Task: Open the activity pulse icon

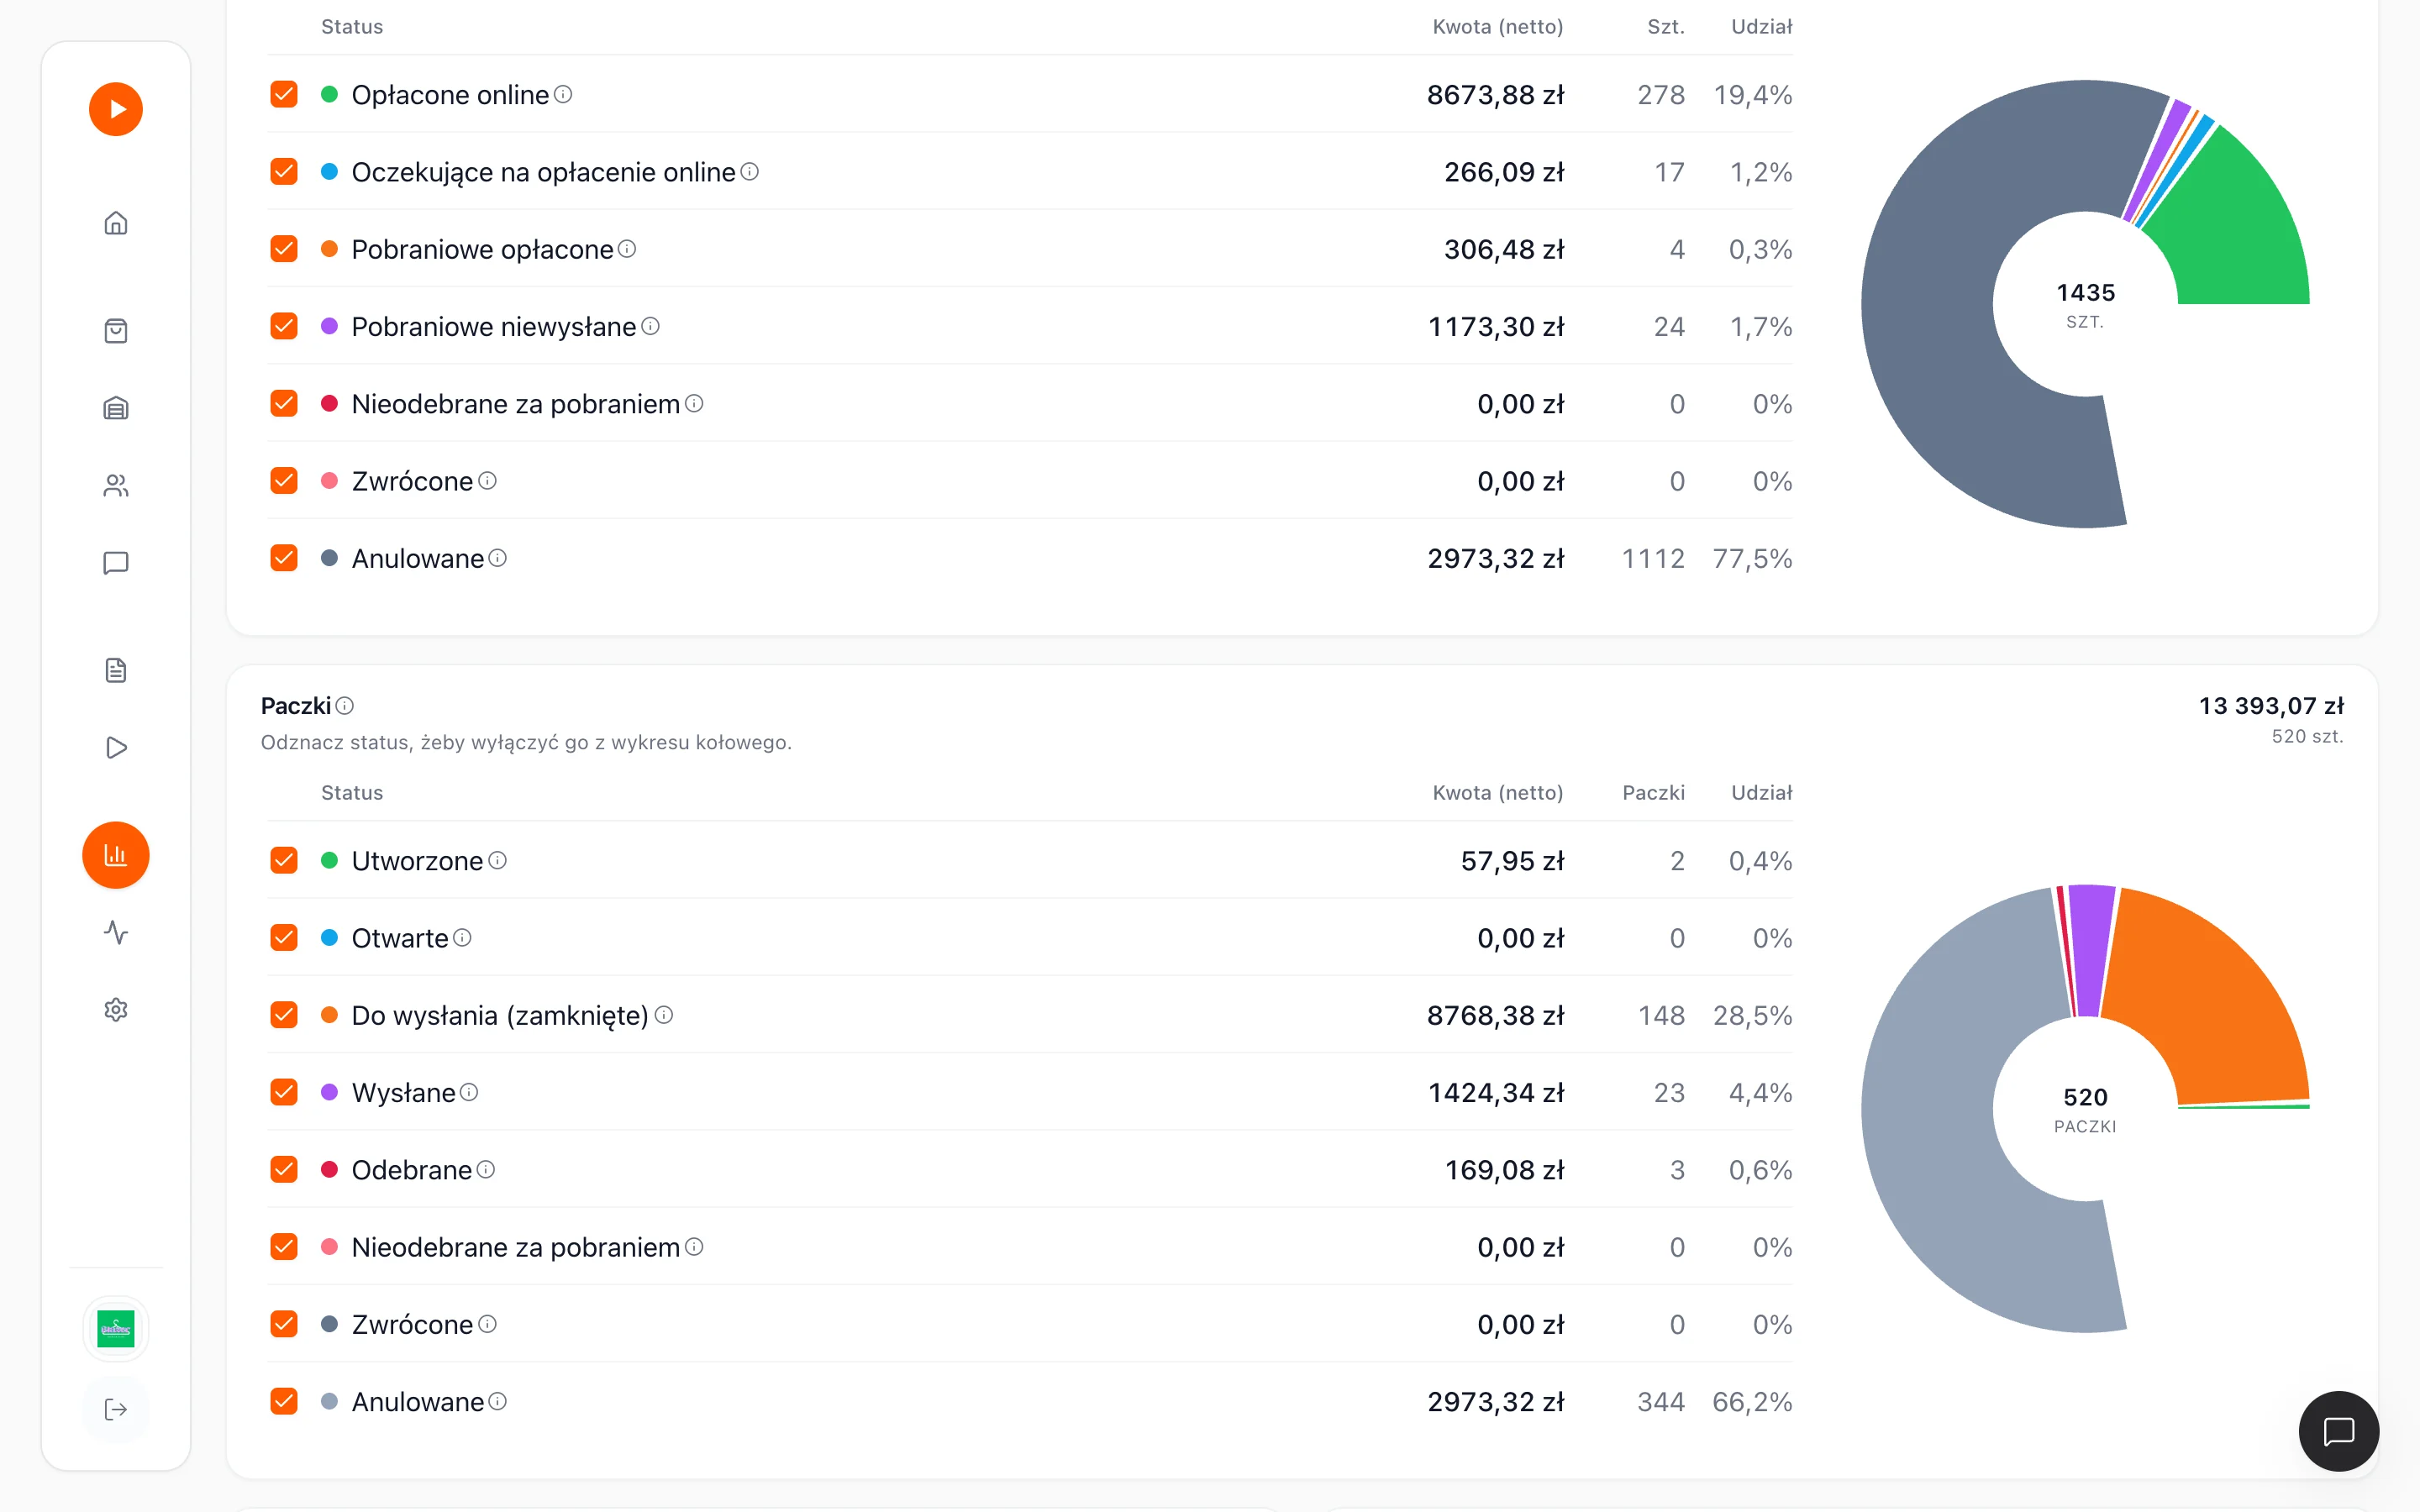Action: 116,933
